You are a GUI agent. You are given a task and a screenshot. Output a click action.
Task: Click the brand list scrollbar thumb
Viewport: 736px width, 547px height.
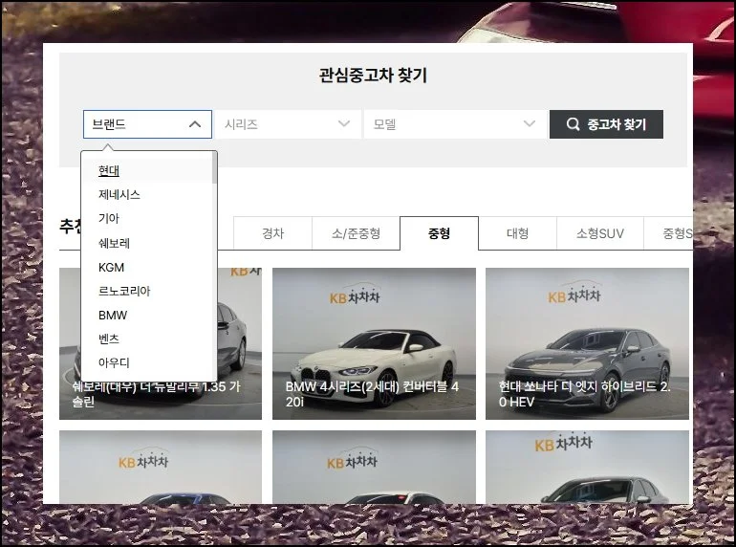pyautogui.click(x=214, y=167)
